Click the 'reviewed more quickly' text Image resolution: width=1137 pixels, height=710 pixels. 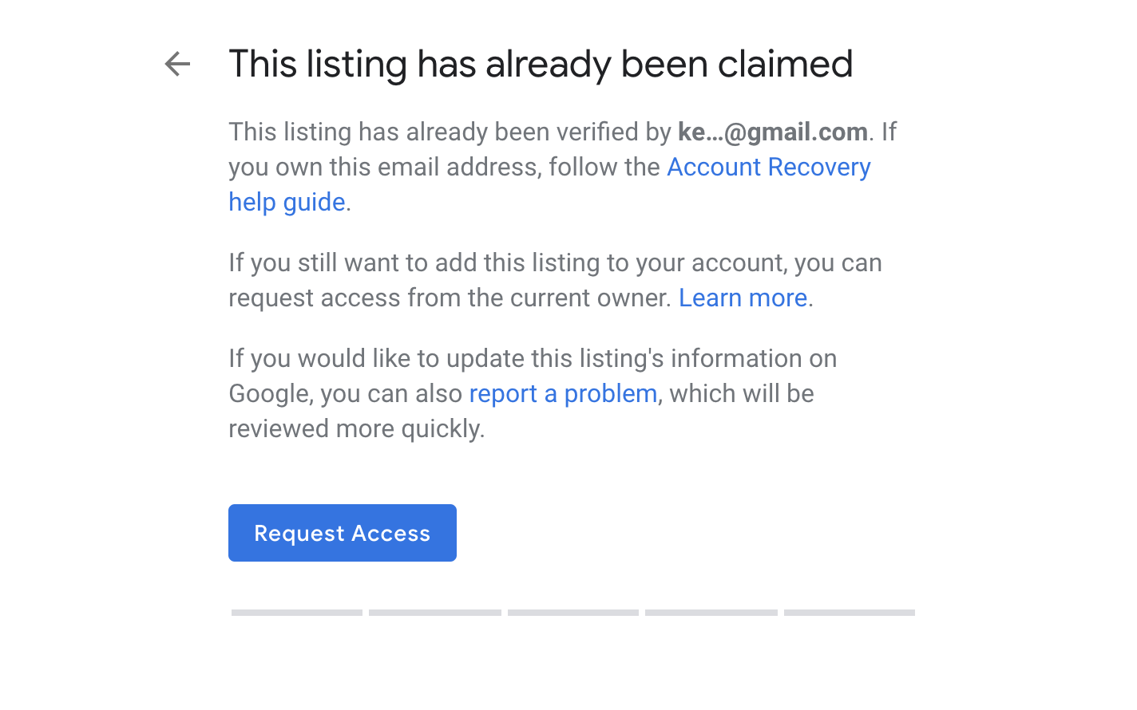coord(356,428)
